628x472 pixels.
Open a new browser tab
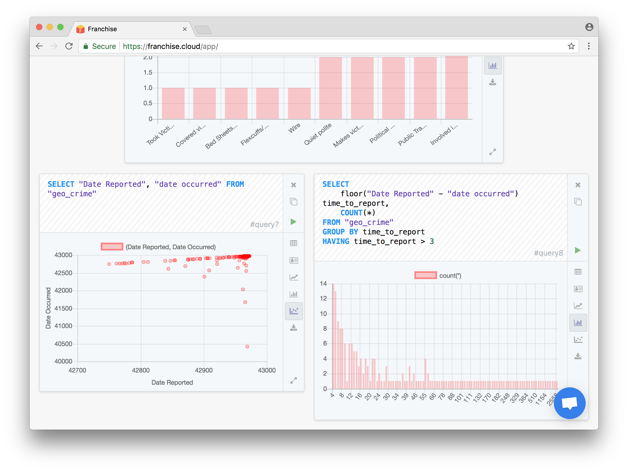pos(203,30)
